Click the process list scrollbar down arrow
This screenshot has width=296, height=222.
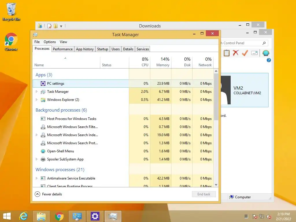point(216,185)
